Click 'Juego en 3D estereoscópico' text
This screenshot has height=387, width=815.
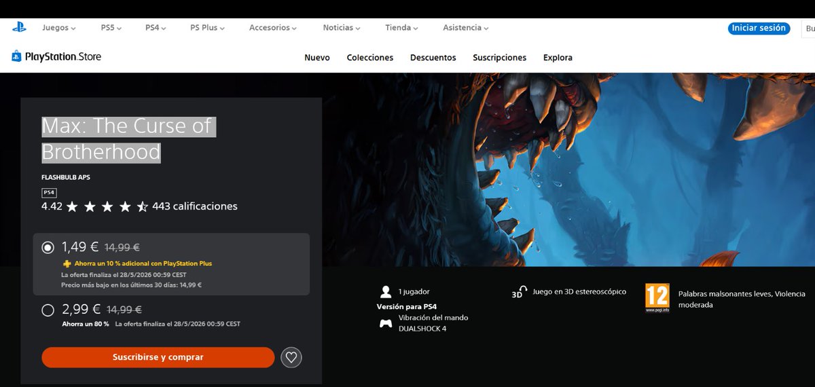pos(579,292)
